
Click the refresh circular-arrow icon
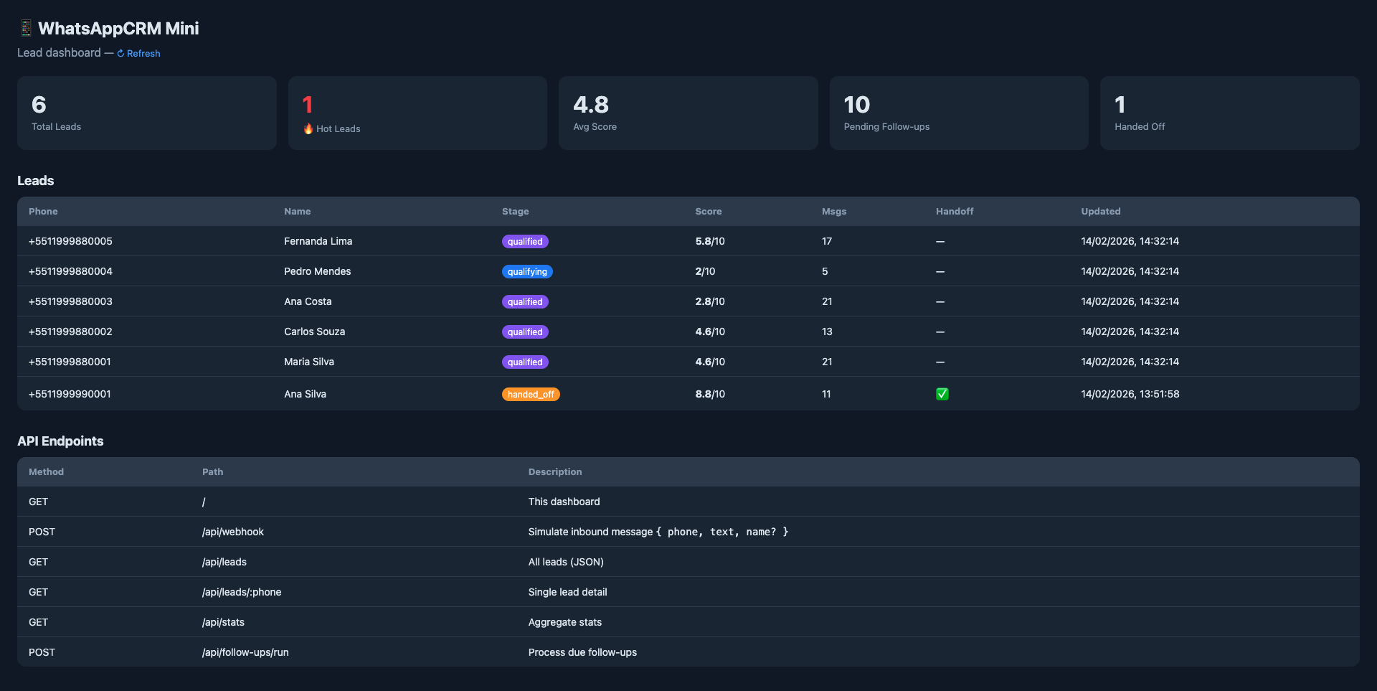click(120, 53)
